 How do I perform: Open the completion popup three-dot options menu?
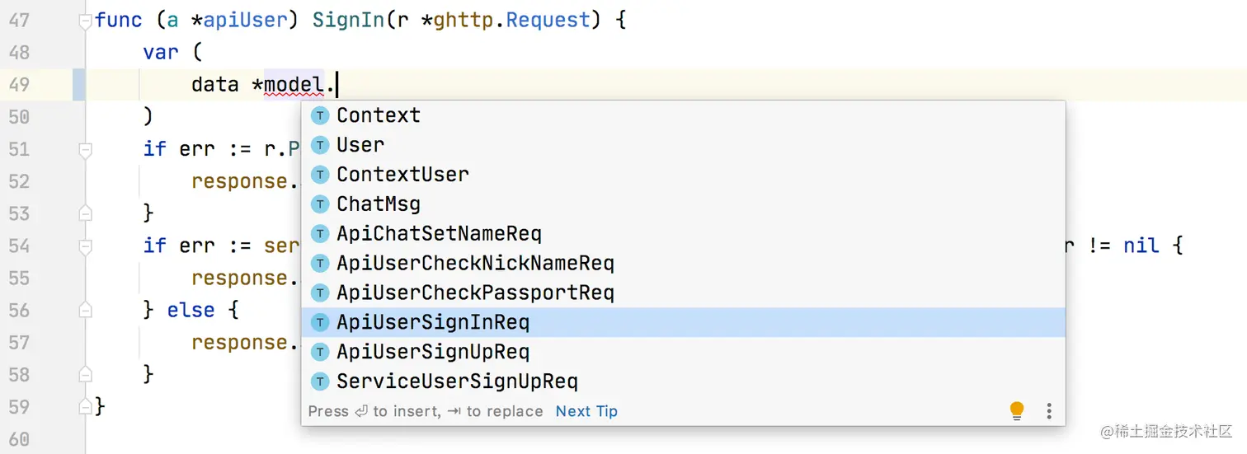tap(1049, 410)
